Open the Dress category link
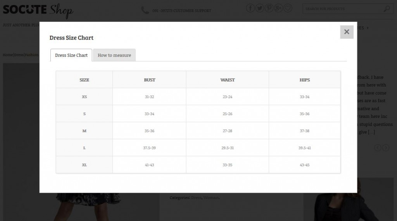Image resolution: width=397 pixels, height=221 pixels. tap(196, 198)
